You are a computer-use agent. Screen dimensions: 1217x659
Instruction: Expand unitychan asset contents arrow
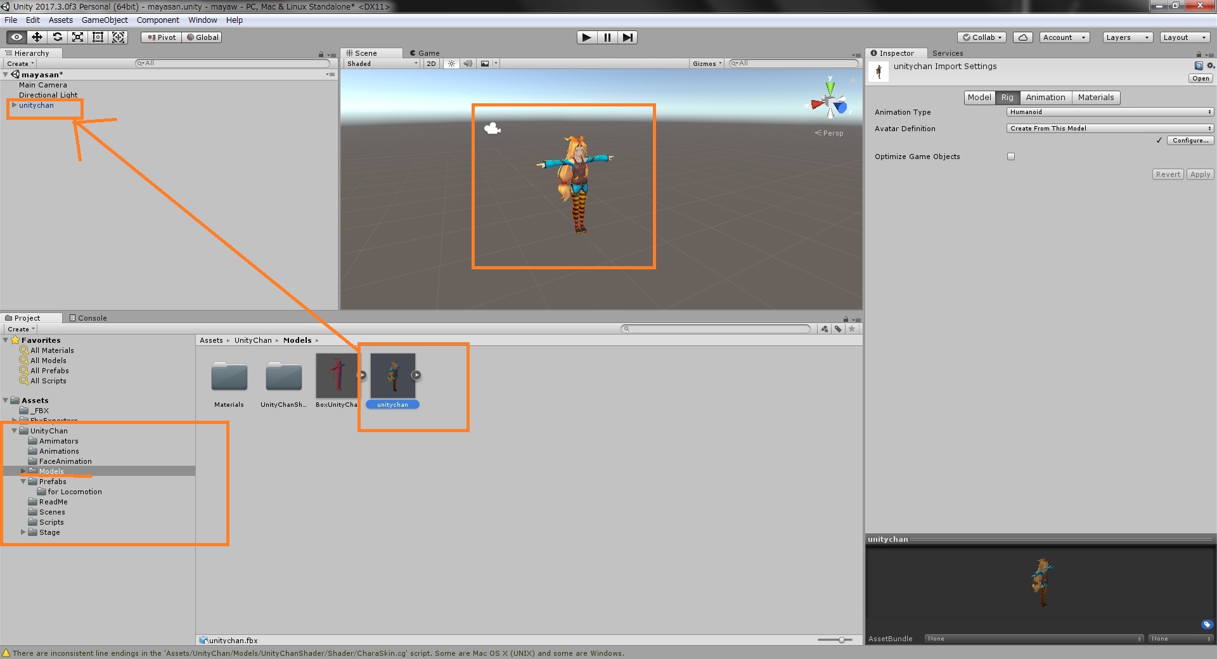pyautogui.click(x=416, y=375)
